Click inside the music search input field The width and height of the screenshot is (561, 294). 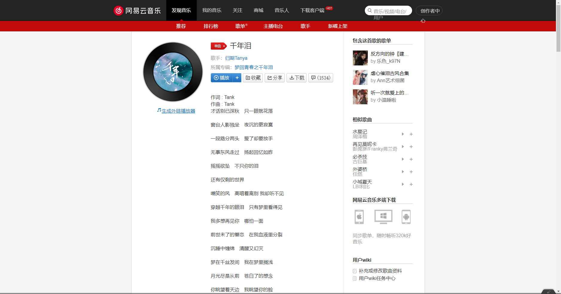click(x=389, y=10)
